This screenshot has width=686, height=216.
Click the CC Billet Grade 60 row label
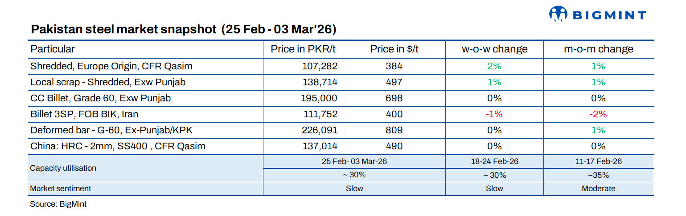(x=101, y=98)
